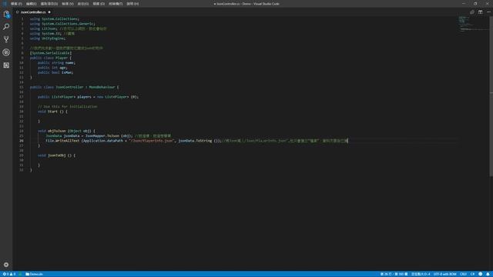Click the C# language mode selector

click(472, 274)
